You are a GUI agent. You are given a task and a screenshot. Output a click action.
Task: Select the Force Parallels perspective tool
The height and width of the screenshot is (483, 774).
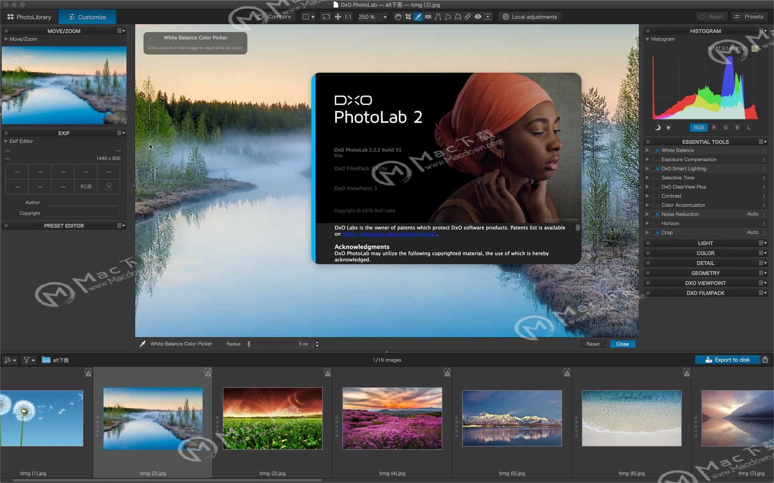(438, 17)
